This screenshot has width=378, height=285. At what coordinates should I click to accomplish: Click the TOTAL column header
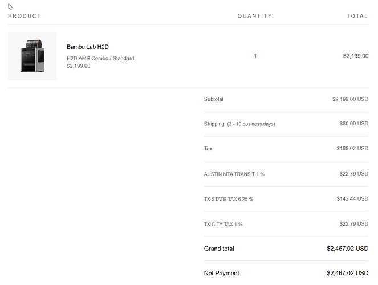click(x=357, y=16)
